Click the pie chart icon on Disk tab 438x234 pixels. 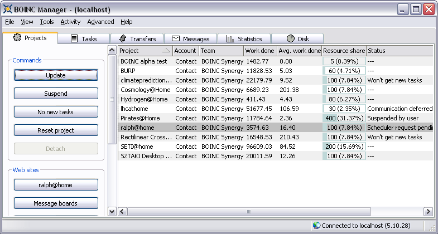(291, 38)
